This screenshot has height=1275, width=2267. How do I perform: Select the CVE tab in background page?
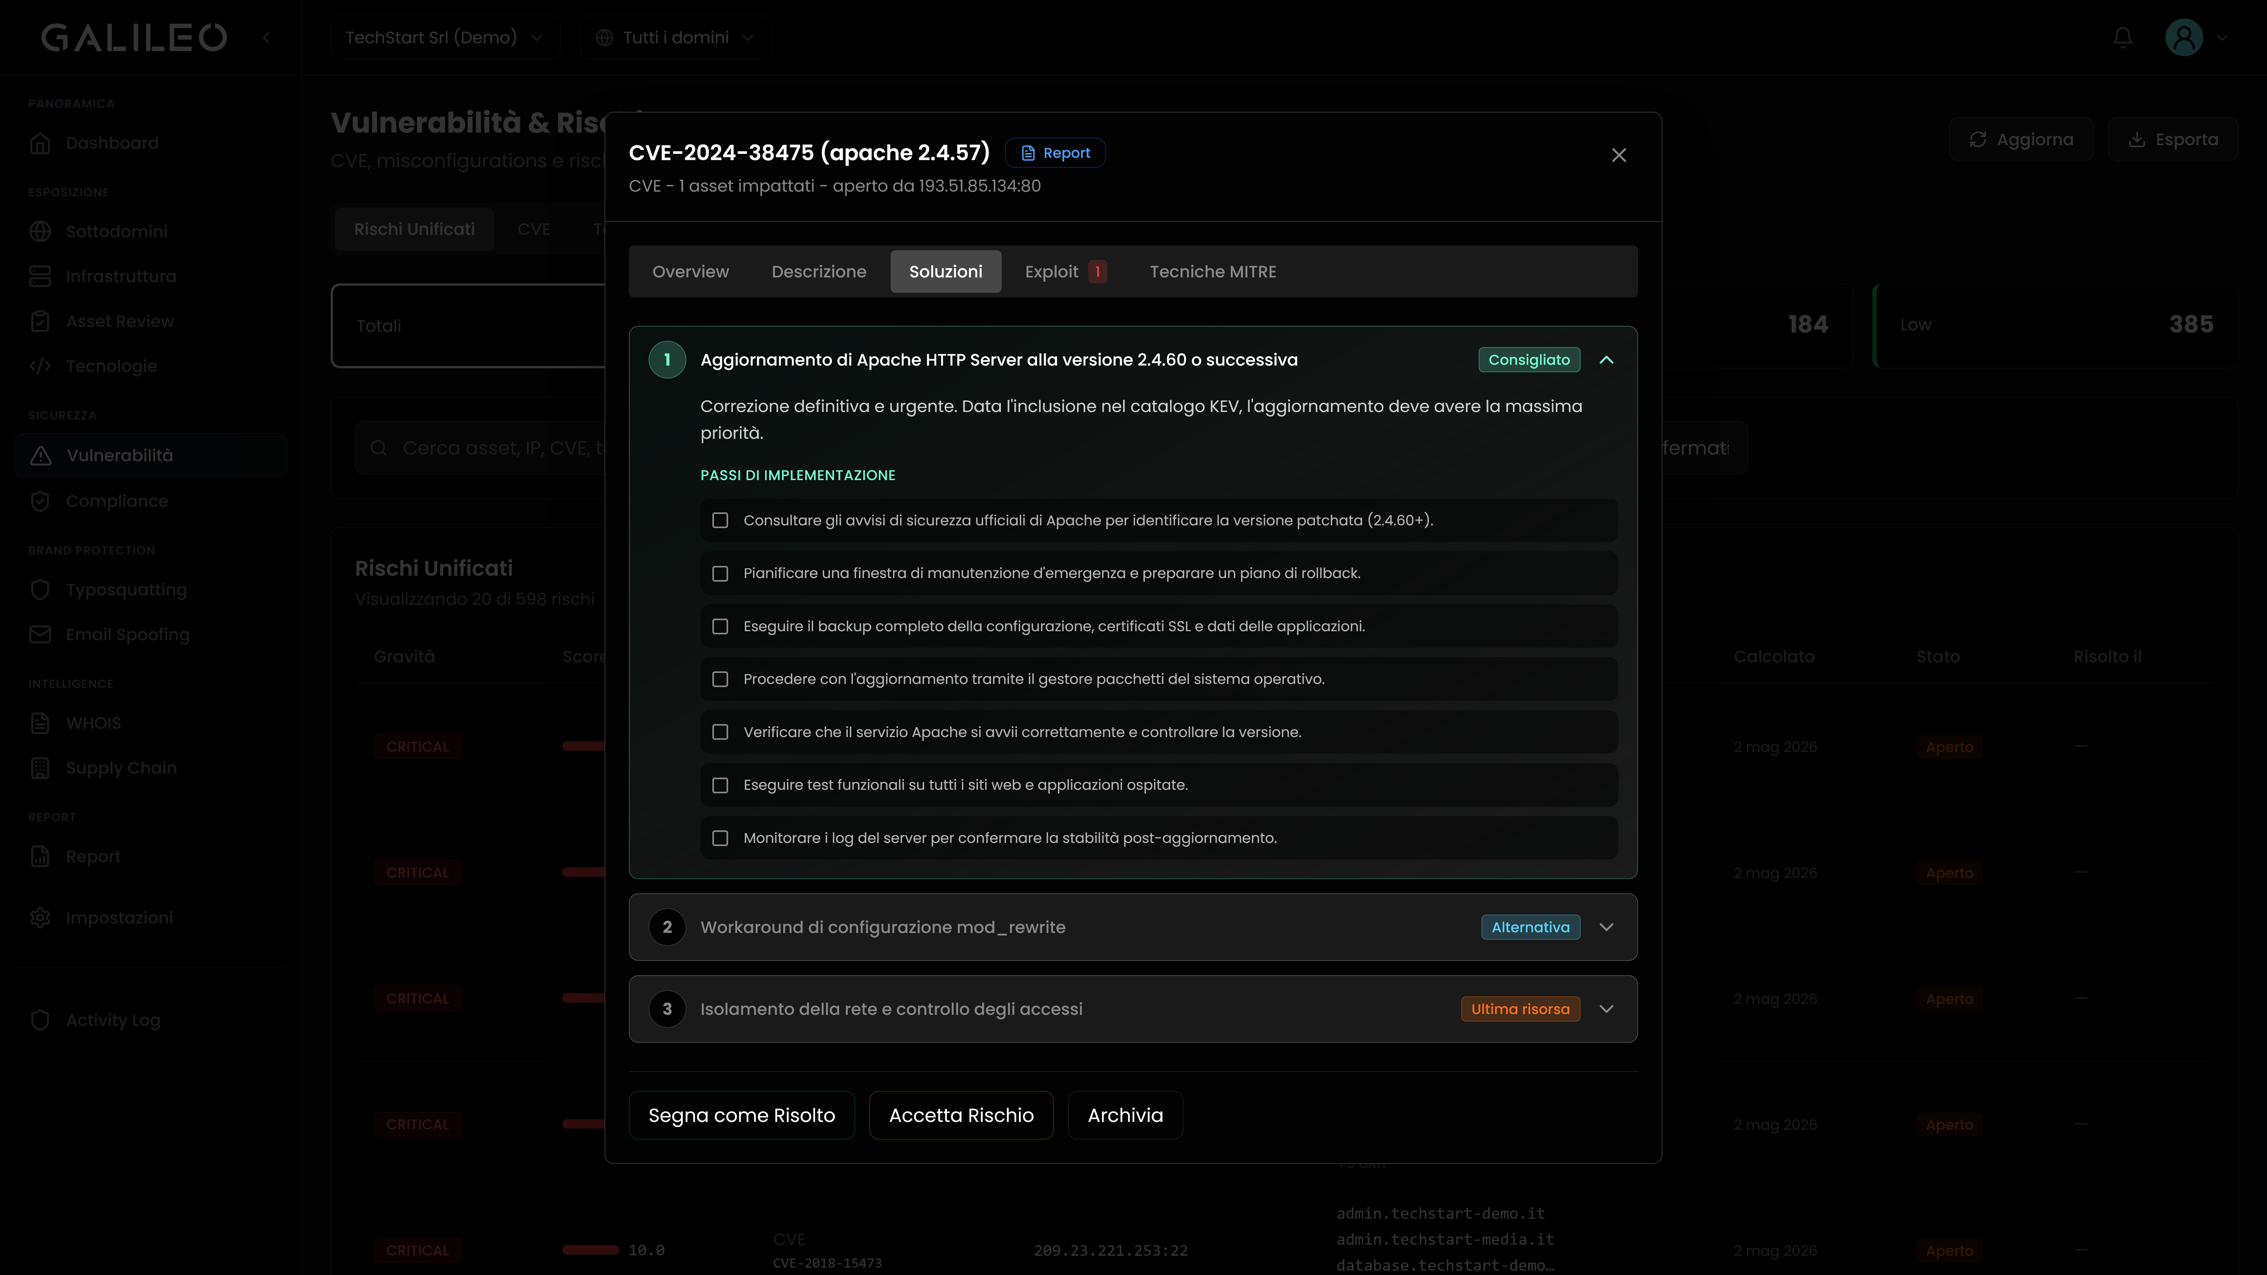pos(533,230)
